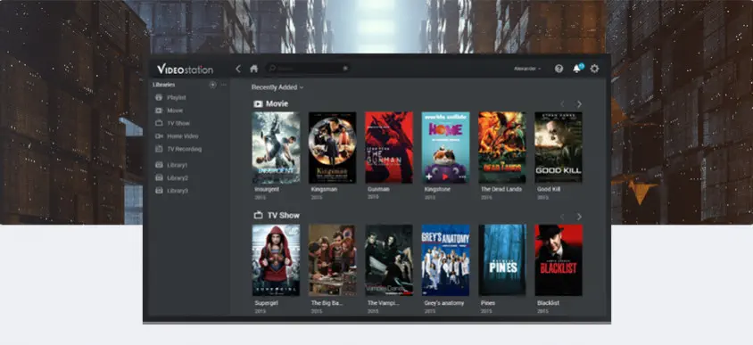Open Libraries more options ellipsis
Screen dimensions: 753x345
(223, 85)
